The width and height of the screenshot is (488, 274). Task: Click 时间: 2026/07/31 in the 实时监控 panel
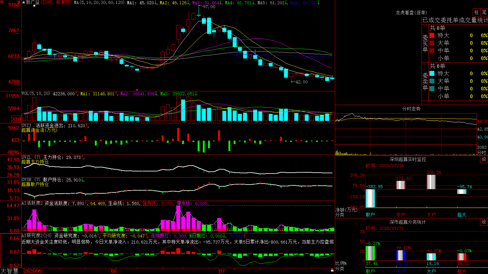[385, 166]
